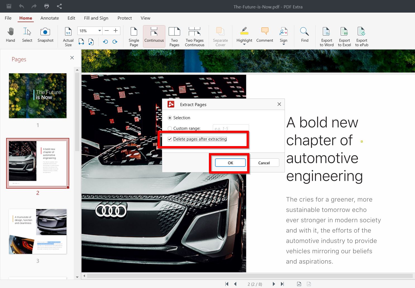415x288 pixels.
Task: Go to last page
Action: tap(282, 284)
